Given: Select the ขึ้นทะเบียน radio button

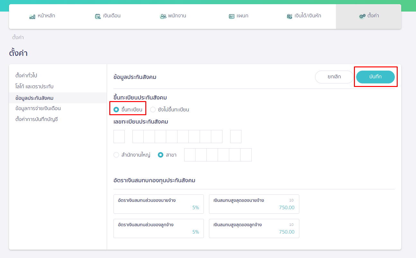Looking at the screenshot, I should click(x=116, y=109).
